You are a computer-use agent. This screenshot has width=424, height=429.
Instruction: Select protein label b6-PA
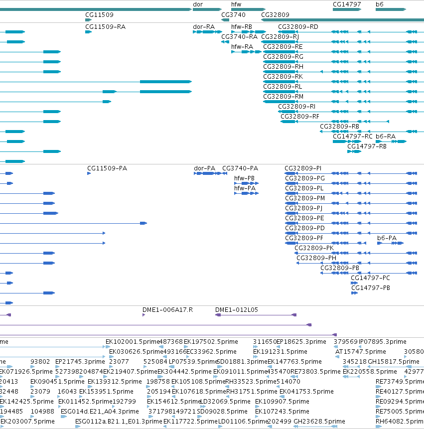387,238
